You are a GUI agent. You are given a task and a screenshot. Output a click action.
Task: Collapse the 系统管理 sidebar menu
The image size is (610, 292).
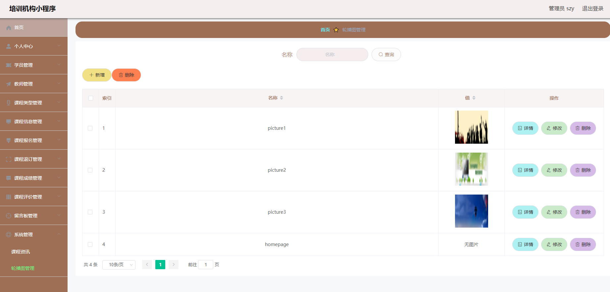point(34,235)
